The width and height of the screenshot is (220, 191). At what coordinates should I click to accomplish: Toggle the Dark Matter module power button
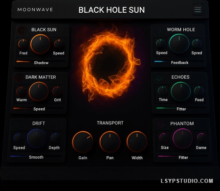pos(19,78)
